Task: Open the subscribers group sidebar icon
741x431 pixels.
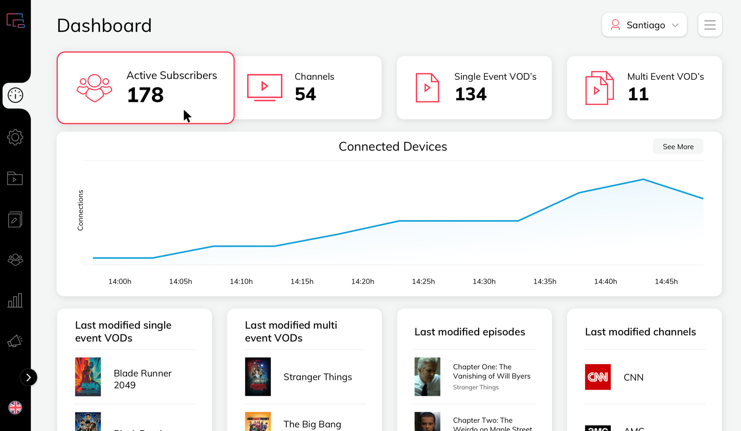Action: click(x=15, y=260)
